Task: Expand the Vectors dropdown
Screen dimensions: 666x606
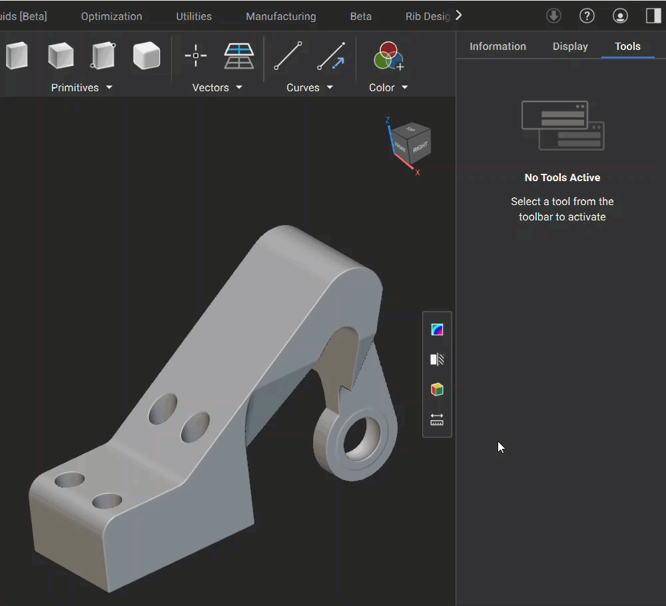Action: point(239,88)
